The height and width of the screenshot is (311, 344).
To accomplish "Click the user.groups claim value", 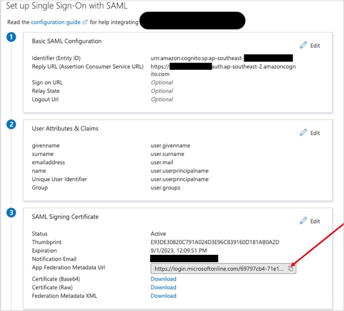I will 166,188.
